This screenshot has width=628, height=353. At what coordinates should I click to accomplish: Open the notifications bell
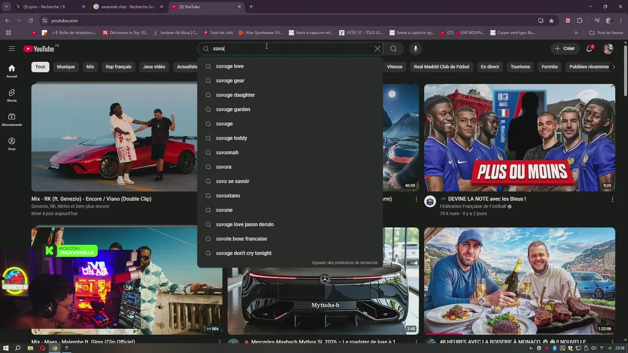pos(589,49)
